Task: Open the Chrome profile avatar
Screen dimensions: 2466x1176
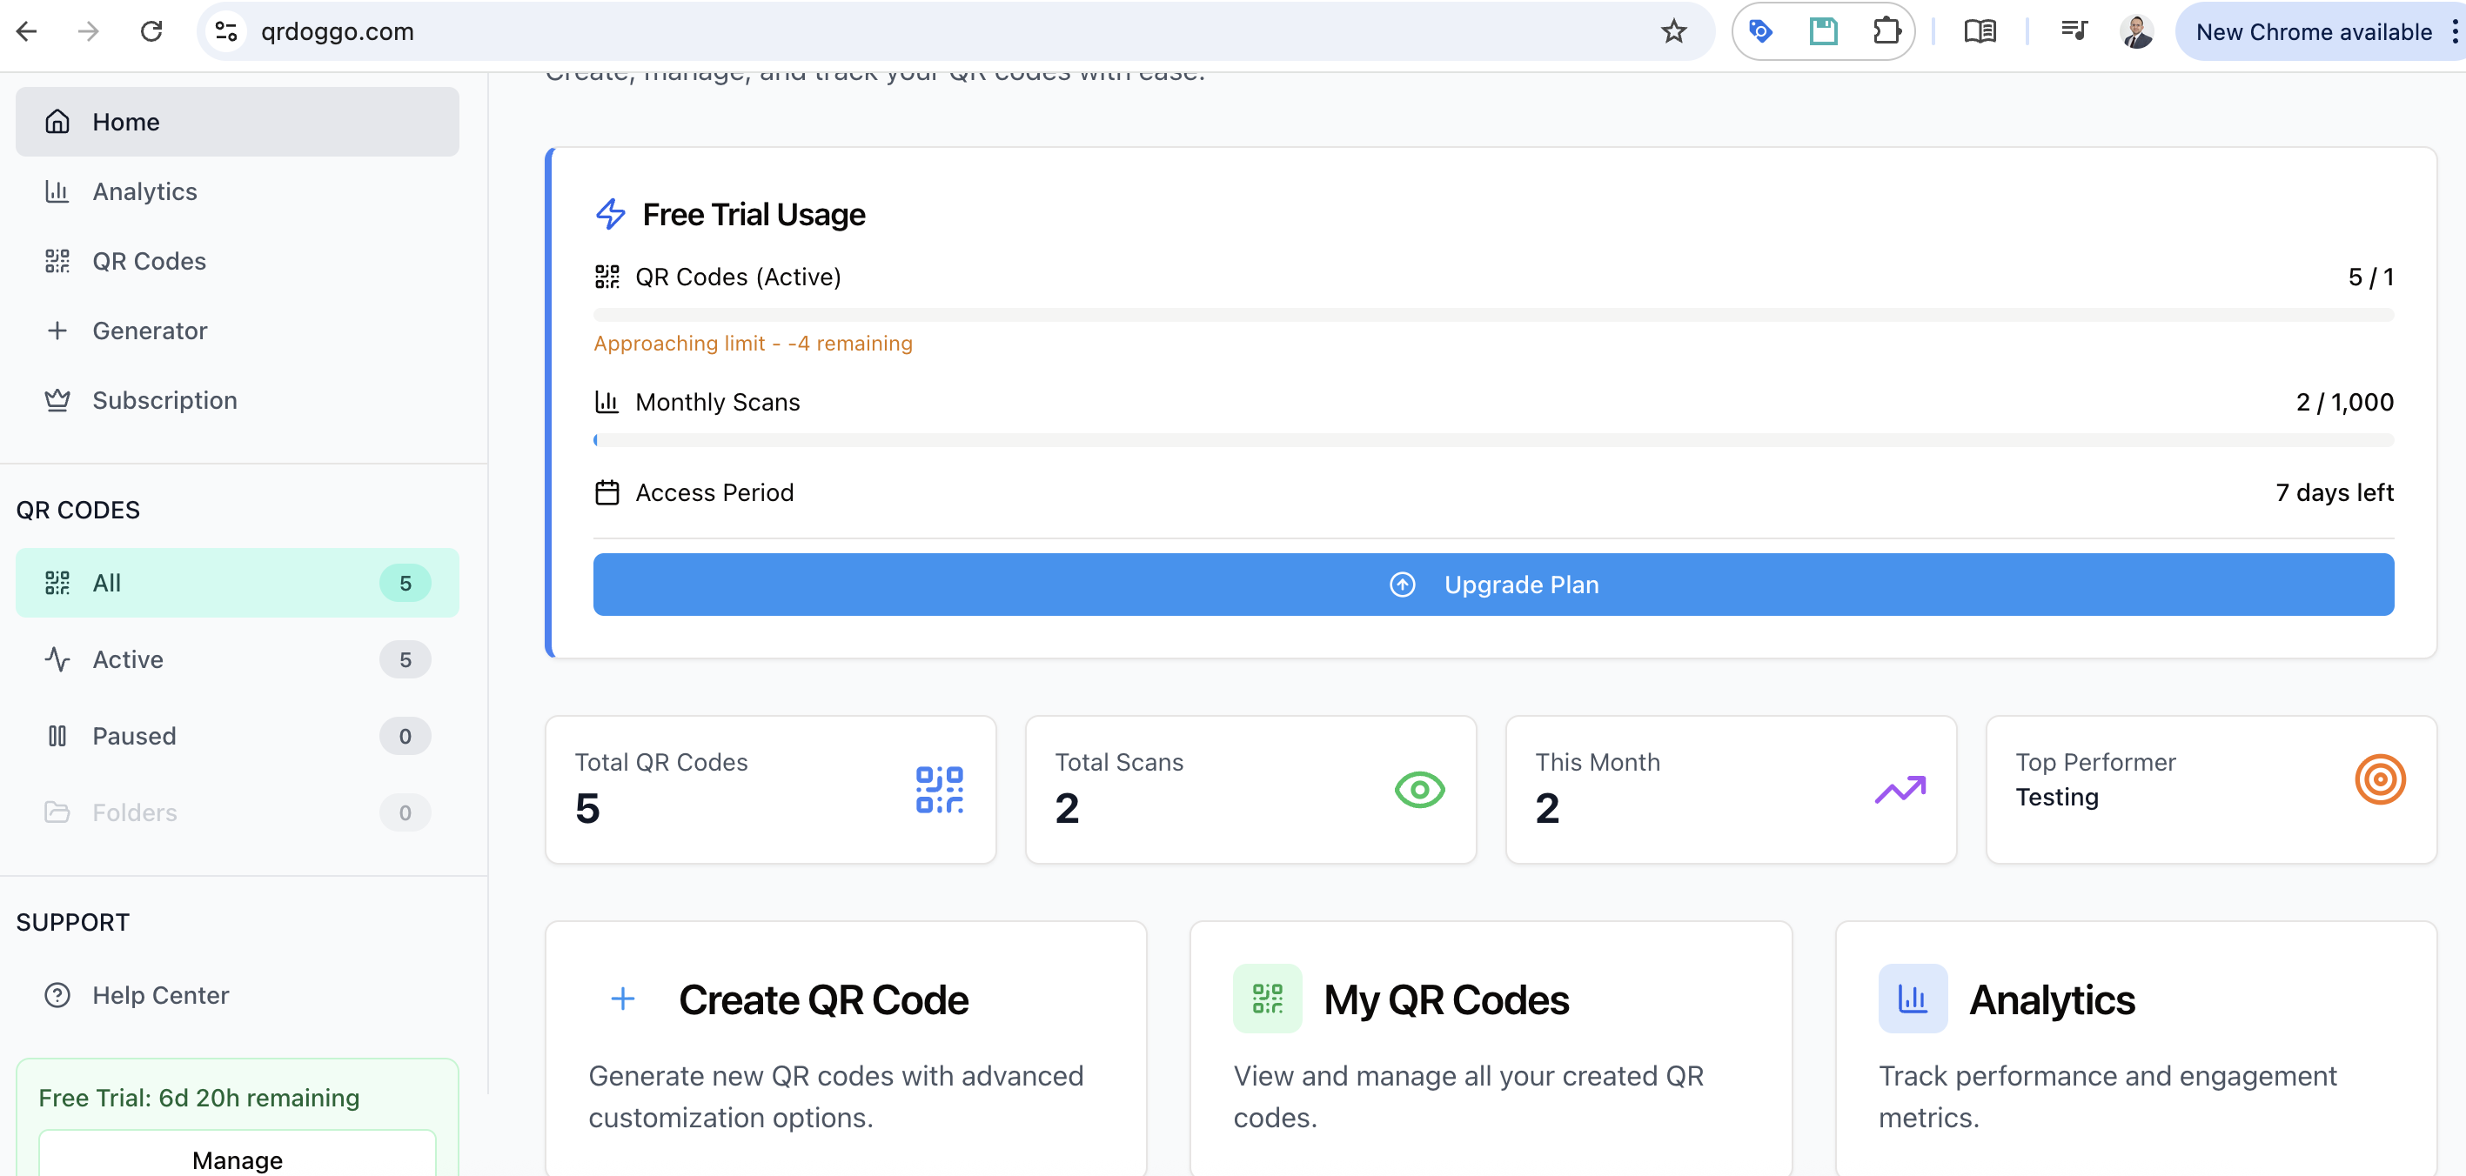Action: [2135, 31]
